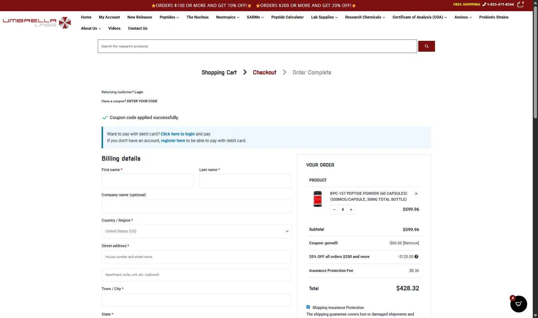Click the Checkout step heading
Viewport: 538px width, 318px height.
(265, 72)
